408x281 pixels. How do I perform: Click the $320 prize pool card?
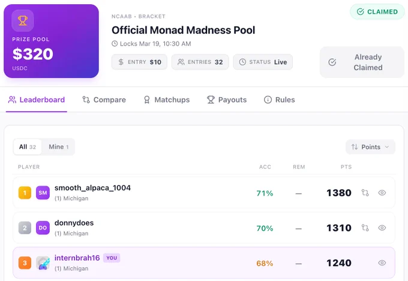tap(51, 41)
